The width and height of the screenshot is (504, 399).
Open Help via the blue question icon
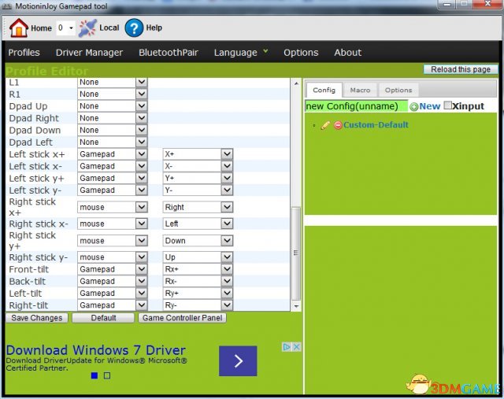(134, 28)
